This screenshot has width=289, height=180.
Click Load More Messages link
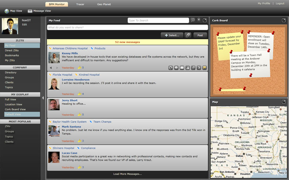(127, 174)
